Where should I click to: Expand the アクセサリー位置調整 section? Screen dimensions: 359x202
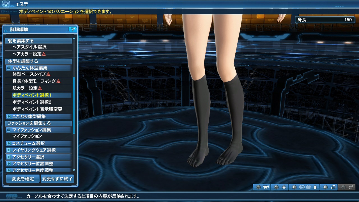(9, 164)
